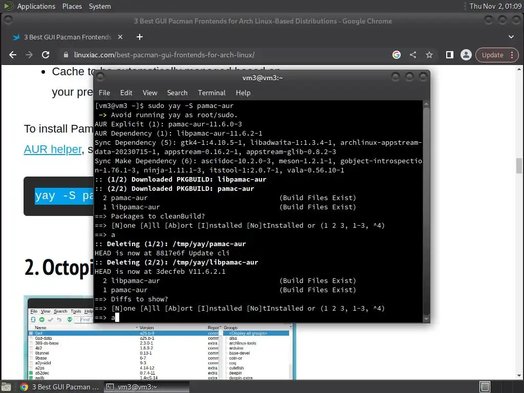
Task: Click the terminal prompt with typed "a" at bottom
Action: tap(107, 317)
